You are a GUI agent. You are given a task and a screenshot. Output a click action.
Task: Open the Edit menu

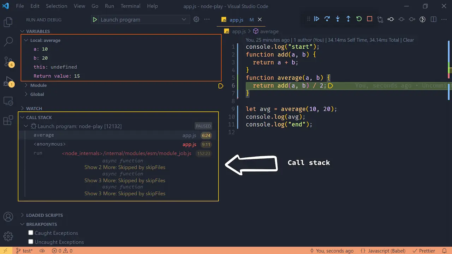pyautogui.click(x=35, y=6)
